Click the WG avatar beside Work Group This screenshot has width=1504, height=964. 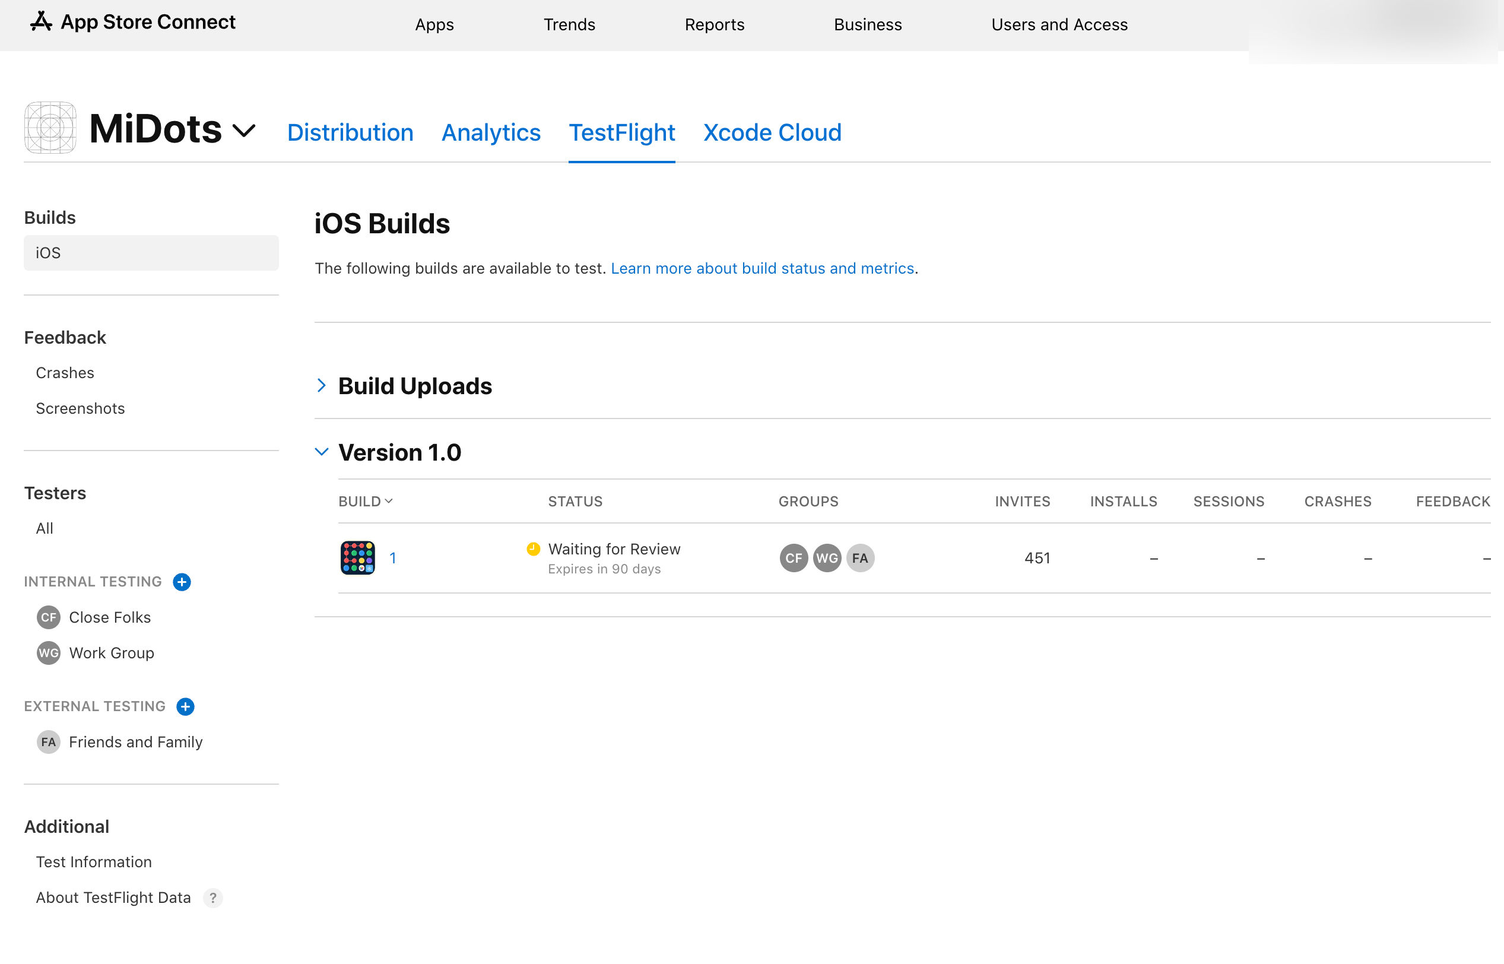49,654
